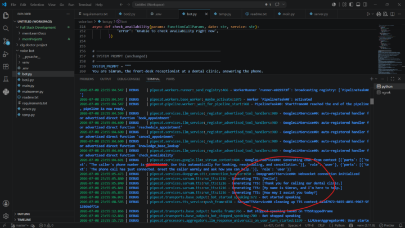Open the Manage gear icon

click(x=6, y=216)
